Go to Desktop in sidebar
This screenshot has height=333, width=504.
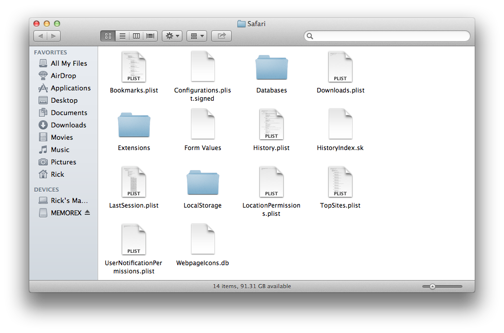point(63,100)
